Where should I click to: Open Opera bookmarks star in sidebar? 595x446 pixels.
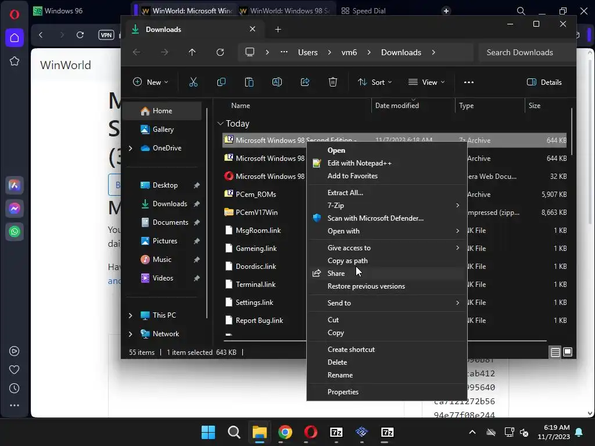tap(15, 61)
